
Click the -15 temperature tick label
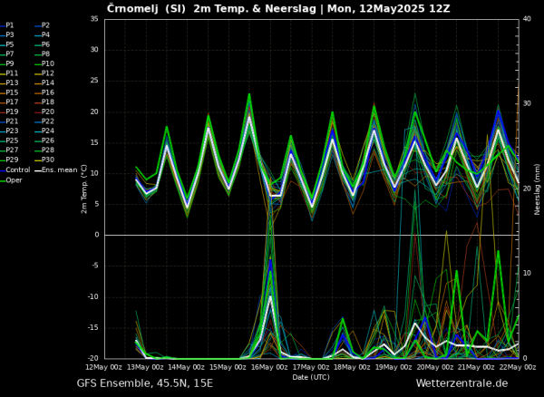(x=93, y=327)
